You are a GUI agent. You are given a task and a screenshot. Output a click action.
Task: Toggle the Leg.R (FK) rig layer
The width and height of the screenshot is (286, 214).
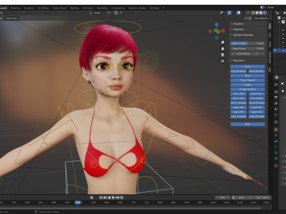click(257, 112)
